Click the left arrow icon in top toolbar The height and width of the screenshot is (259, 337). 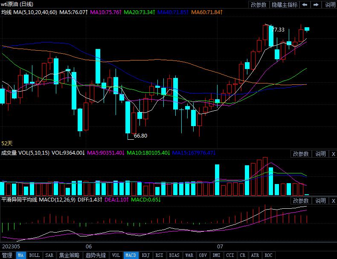pos(305,5)
